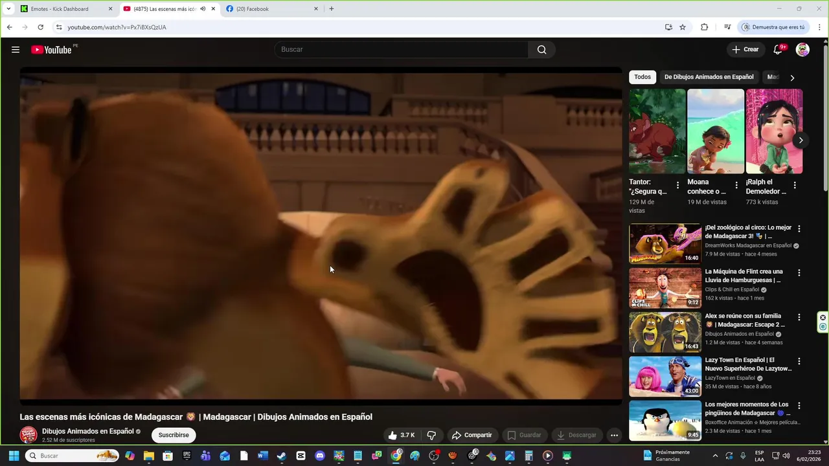Show hidden system tray icons chevron

tap(715, 456)
